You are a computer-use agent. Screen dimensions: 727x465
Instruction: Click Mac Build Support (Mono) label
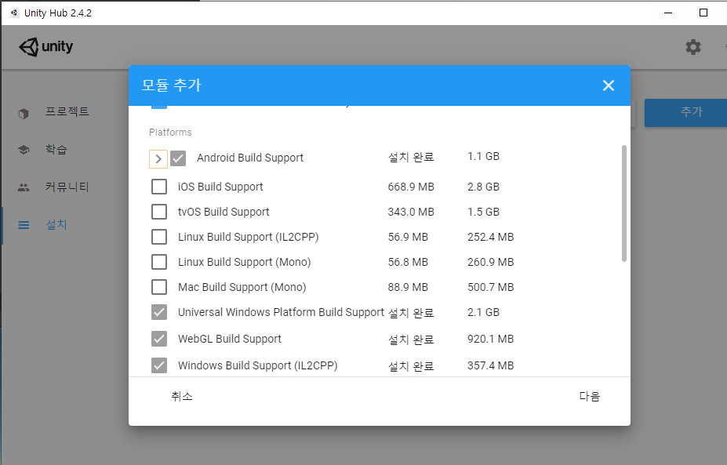pyautogui.click(x=242, y=287)
